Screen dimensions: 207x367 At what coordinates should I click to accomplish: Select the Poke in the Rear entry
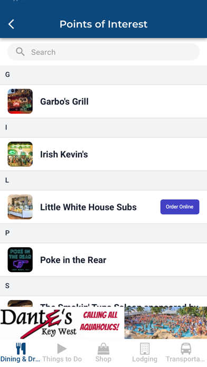[x=103, y=260]
